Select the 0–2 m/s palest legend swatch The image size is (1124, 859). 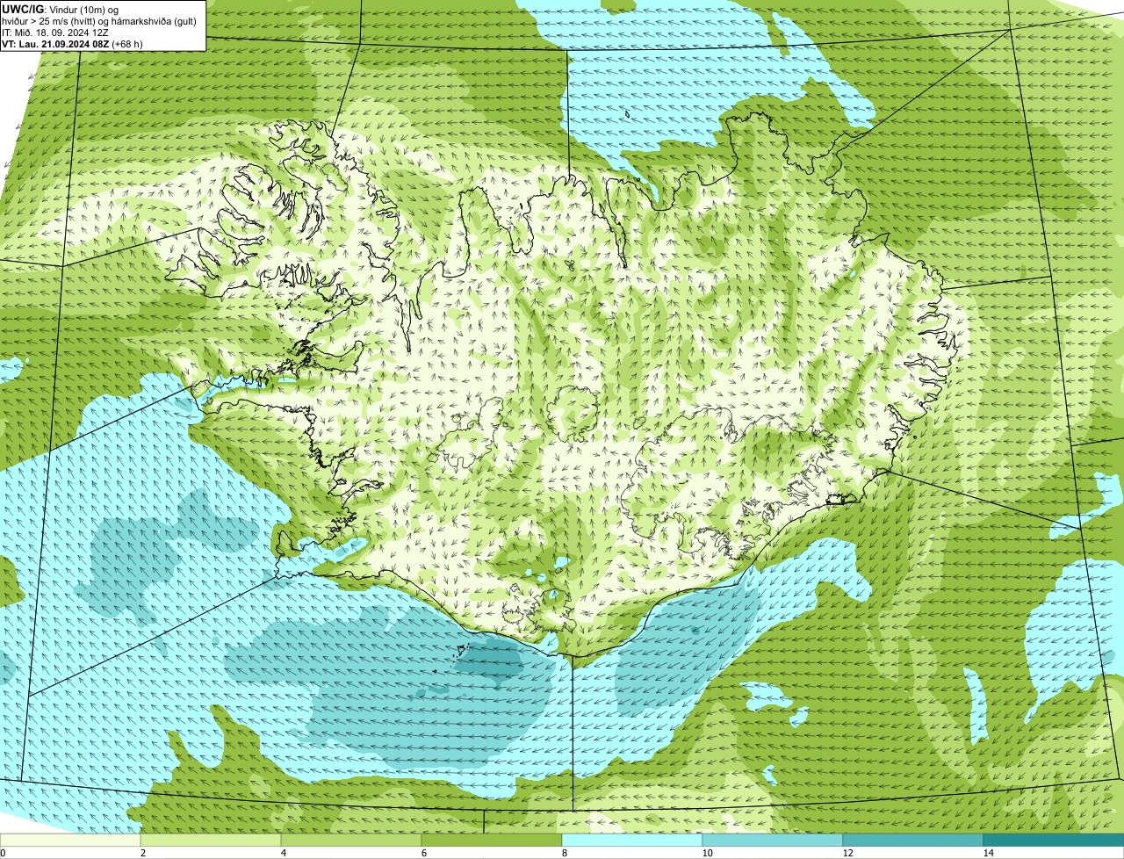pos(70,840)
